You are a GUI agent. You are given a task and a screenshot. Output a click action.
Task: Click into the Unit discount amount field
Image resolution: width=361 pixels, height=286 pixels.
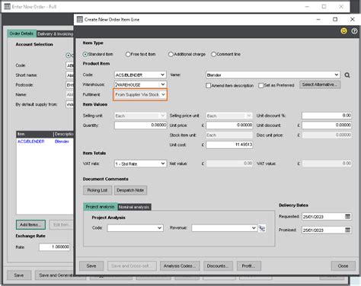click(x=327, y=126)
